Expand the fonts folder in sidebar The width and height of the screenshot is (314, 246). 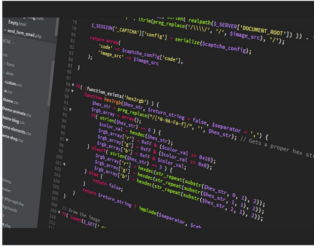point(9,64)
